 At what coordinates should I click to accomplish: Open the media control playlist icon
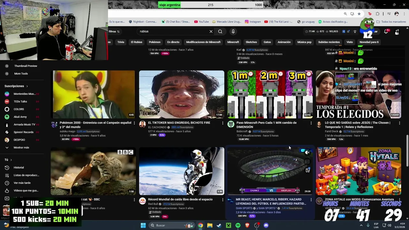(389, 14)
